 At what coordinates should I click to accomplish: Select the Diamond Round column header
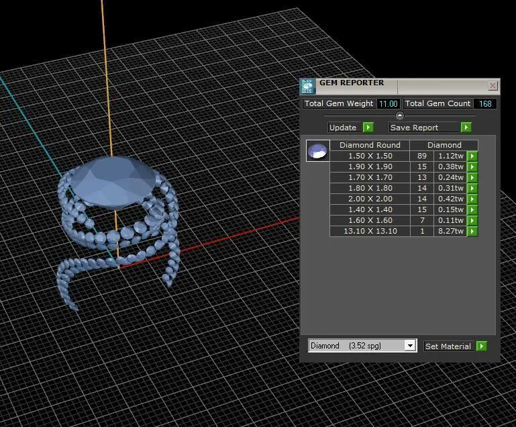tap(370, 145)
